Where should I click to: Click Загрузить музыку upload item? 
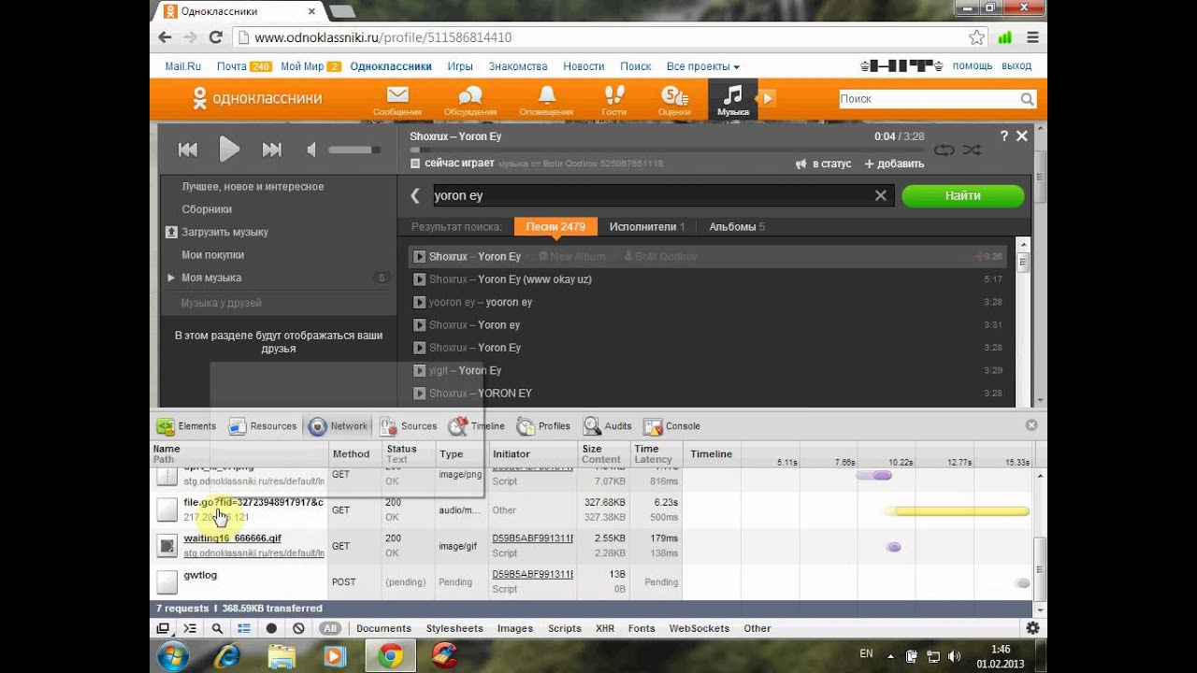point(217,232)
